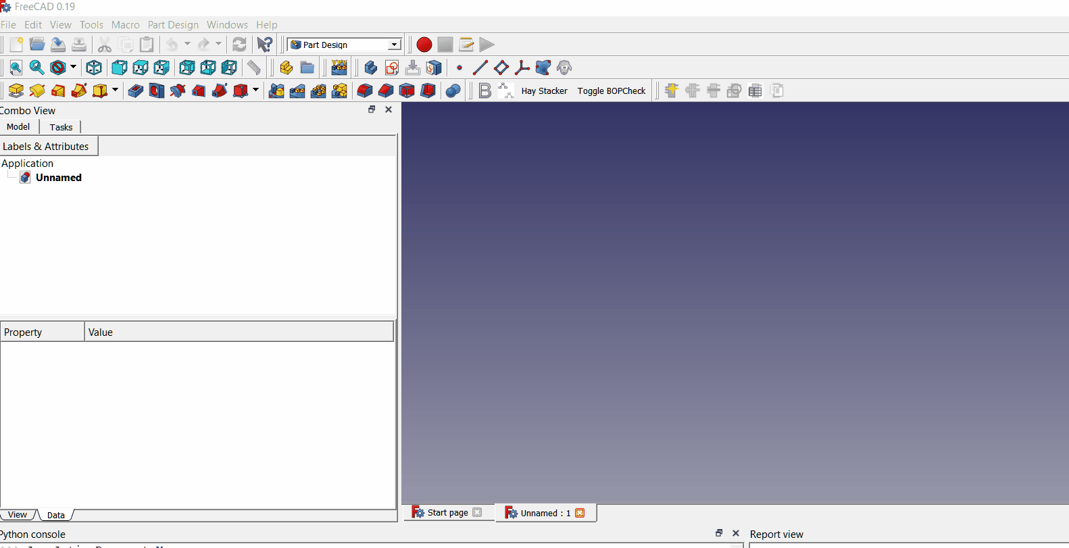
Task: Select the Chamfer tool
Action: point(386,91)
